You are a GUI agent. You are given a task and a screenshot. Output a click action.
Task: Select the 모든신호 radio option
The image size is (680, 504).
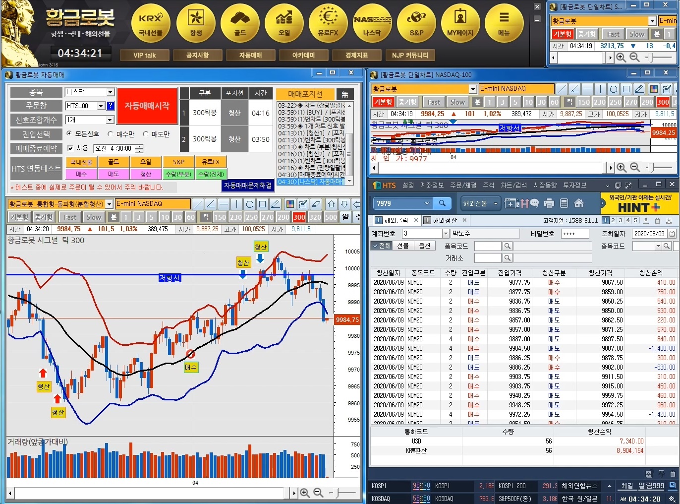pos(82,134)
